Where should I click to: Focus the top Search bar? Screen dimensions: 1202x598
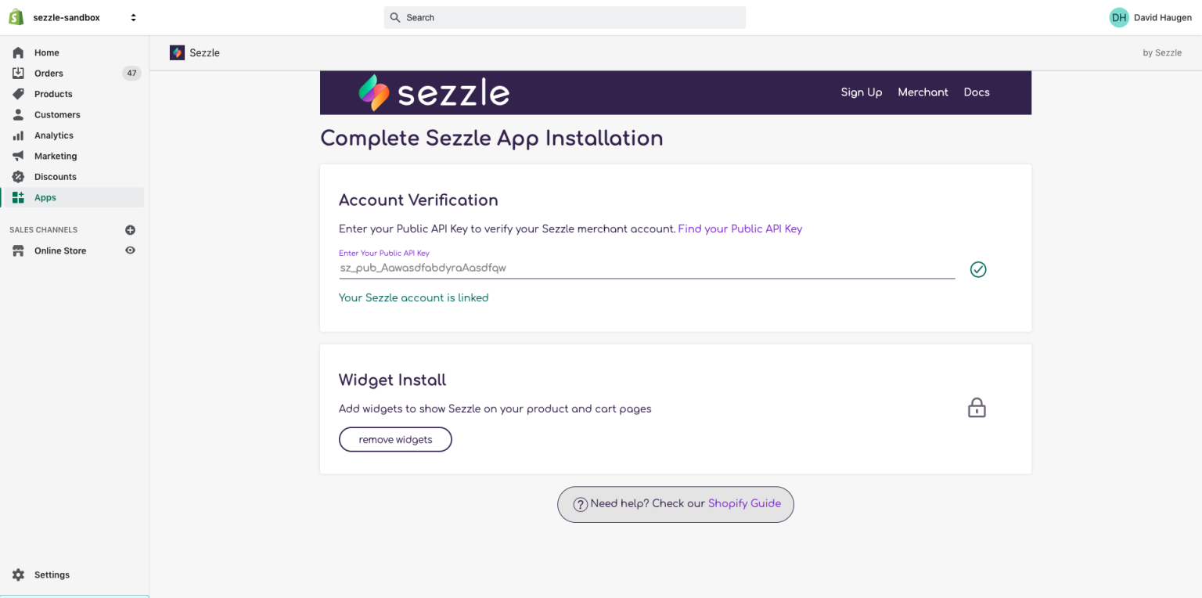[564, 17]
